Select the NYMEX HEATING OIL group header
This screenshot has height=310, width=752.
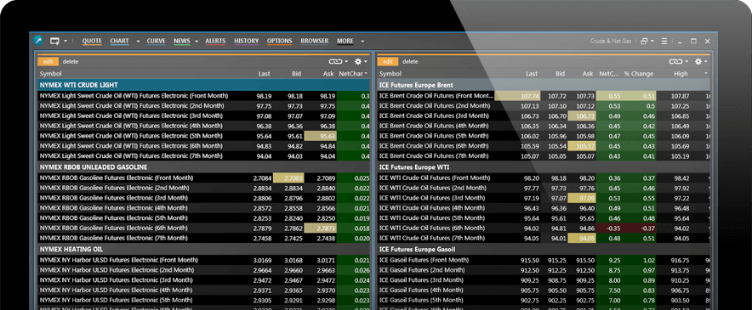(204, 249)
